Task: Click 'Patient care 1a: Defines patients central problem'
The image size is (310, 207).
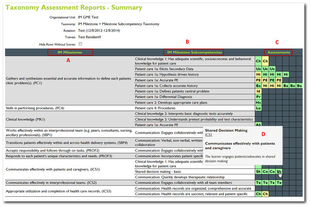Action: point(172,91)
